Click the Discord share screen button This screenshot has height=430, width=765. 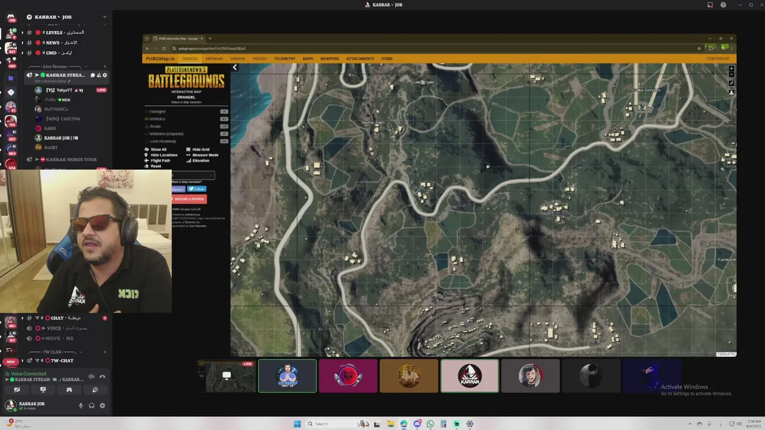click(x=43, y=389)
